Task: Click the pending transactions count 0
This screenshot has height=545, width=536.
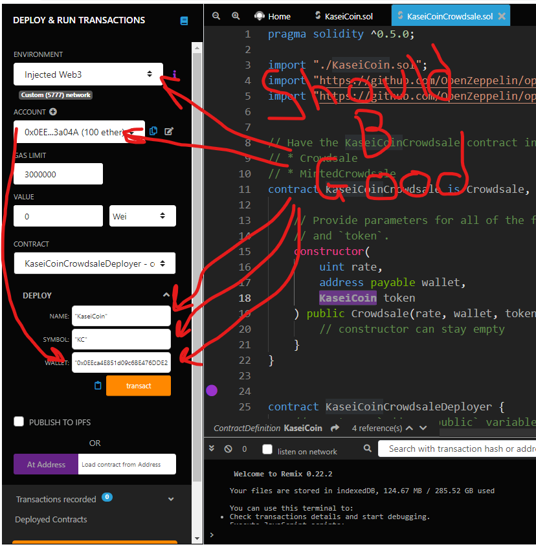Action: pyautogui.click(x=245, y=449)
